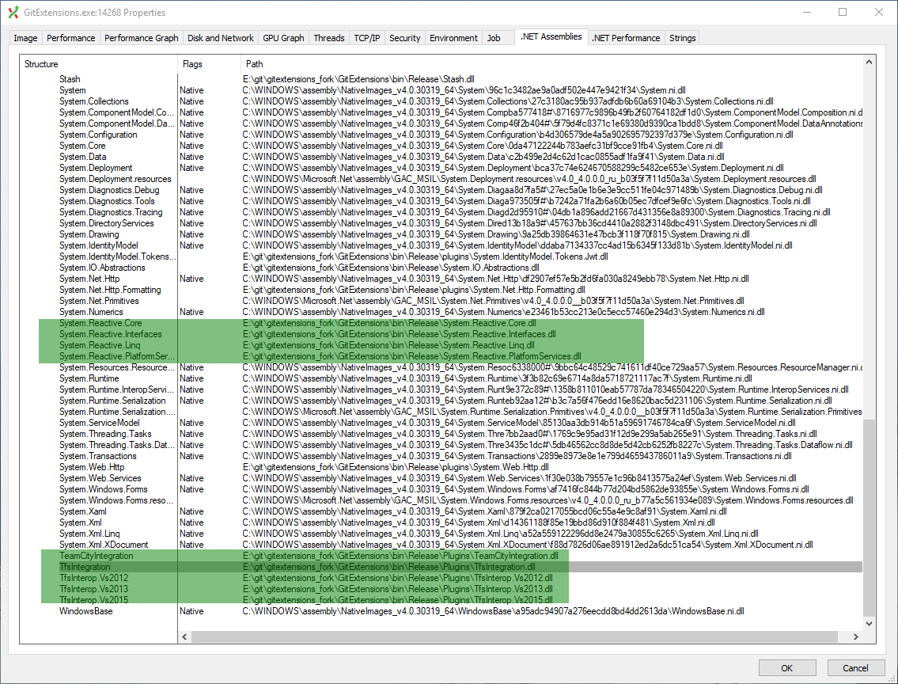Click the Process Hacker icon in the title bar

point(12,13)
